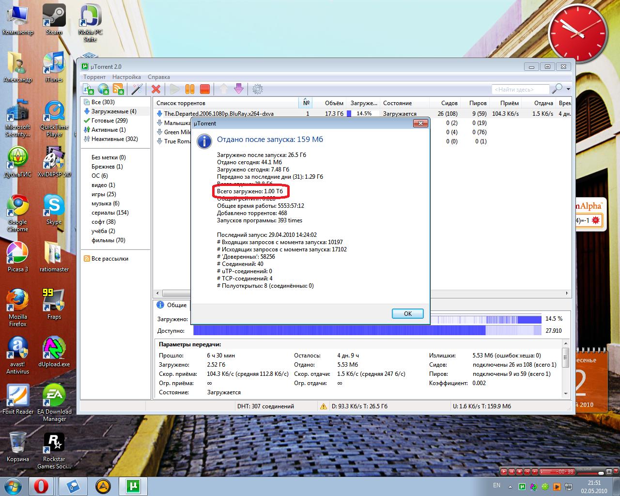Adjust the desktop player volume slider
This screenshot has width=620, height=496.
pos(590,473)
